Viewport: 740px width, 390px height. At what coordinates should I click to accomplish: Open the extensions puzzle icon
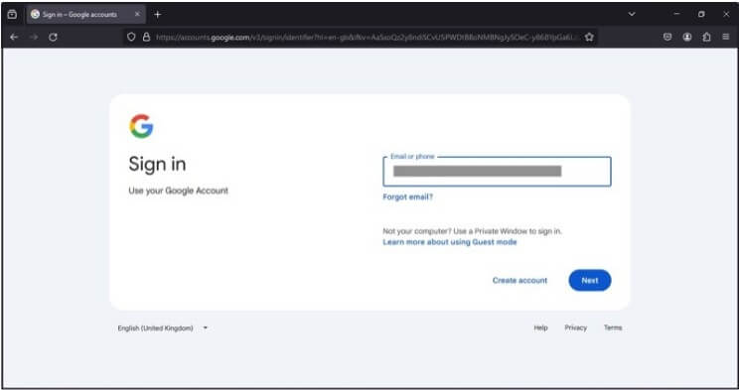(706, 37)
